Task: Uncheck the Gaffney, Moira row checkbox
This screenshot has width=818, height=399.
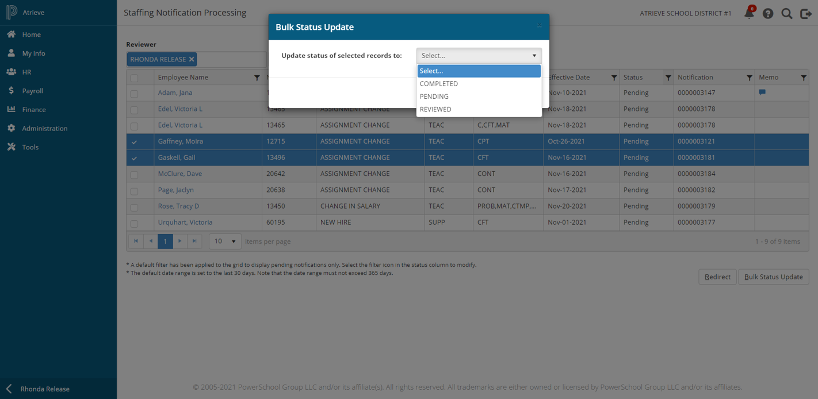Action: click(x=134, y=142)
